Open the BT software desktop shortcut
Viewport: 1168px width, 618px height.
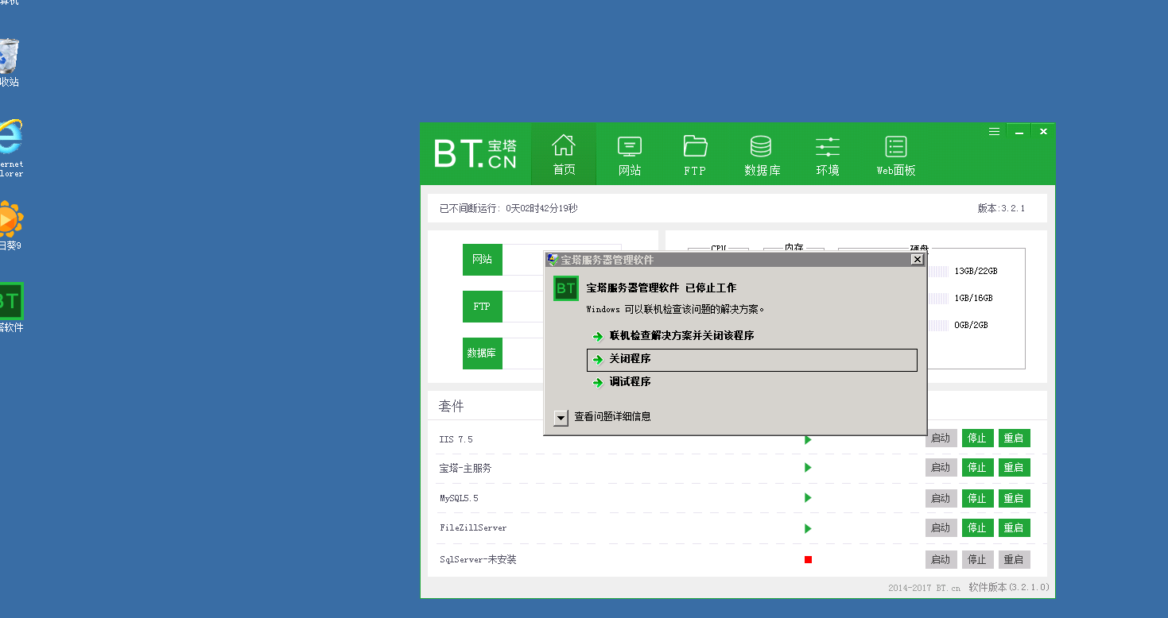[x=11, y=308]
